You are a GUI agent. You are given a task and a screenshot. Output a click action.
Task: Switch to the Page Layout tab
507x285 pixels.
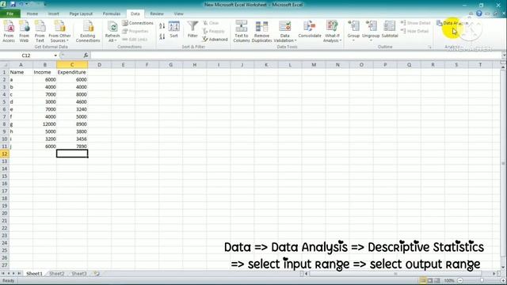[81, 13]
